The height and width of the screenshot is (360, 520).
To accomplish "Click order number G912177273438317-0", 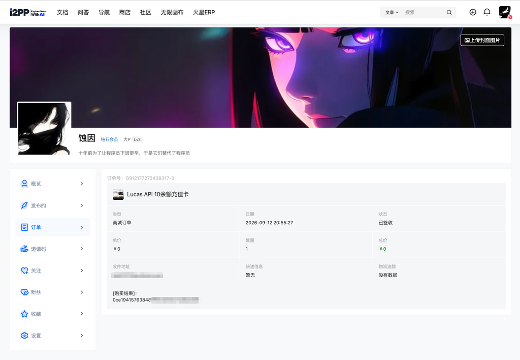I will (150, 178).
